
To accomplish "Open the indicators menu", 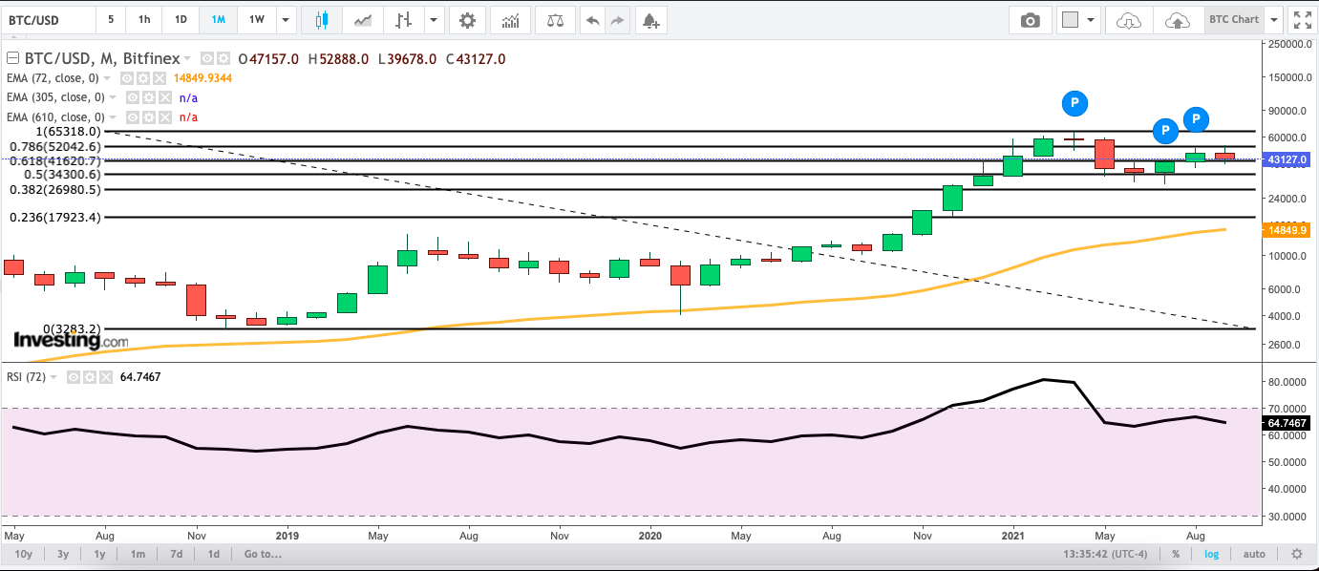I will pyautogui.click(x=511, y=19).
